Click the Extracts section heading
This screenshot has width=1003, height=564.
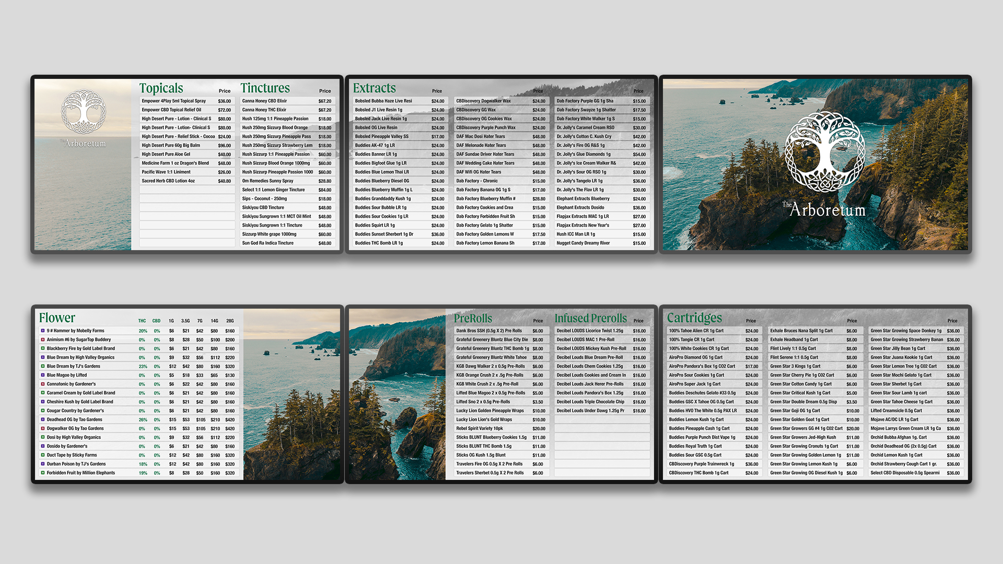pyautogui.click(x=375, y=88)
